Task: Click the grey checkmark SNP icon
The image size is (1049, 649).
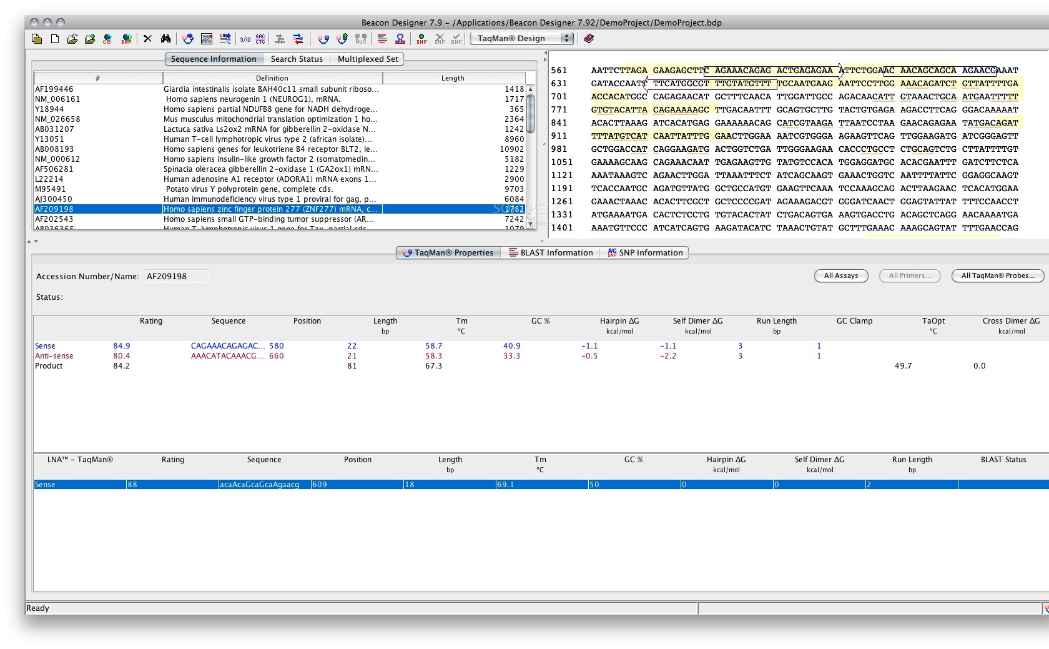Action: (457, 39)
